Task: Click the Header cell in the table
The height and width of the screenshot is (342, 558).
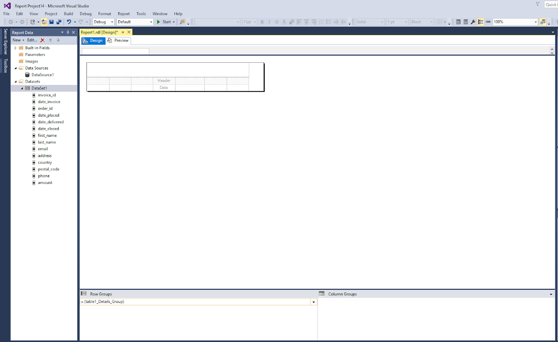Action: [x=164, y=81]
